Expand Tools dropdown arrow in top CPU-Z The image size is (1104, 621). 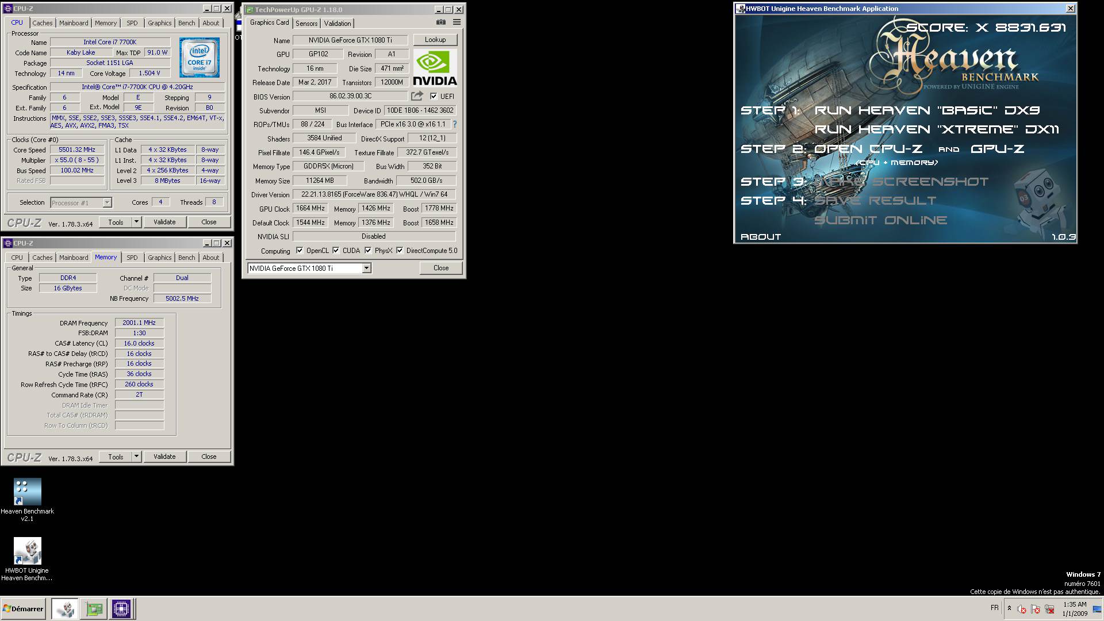136,222
